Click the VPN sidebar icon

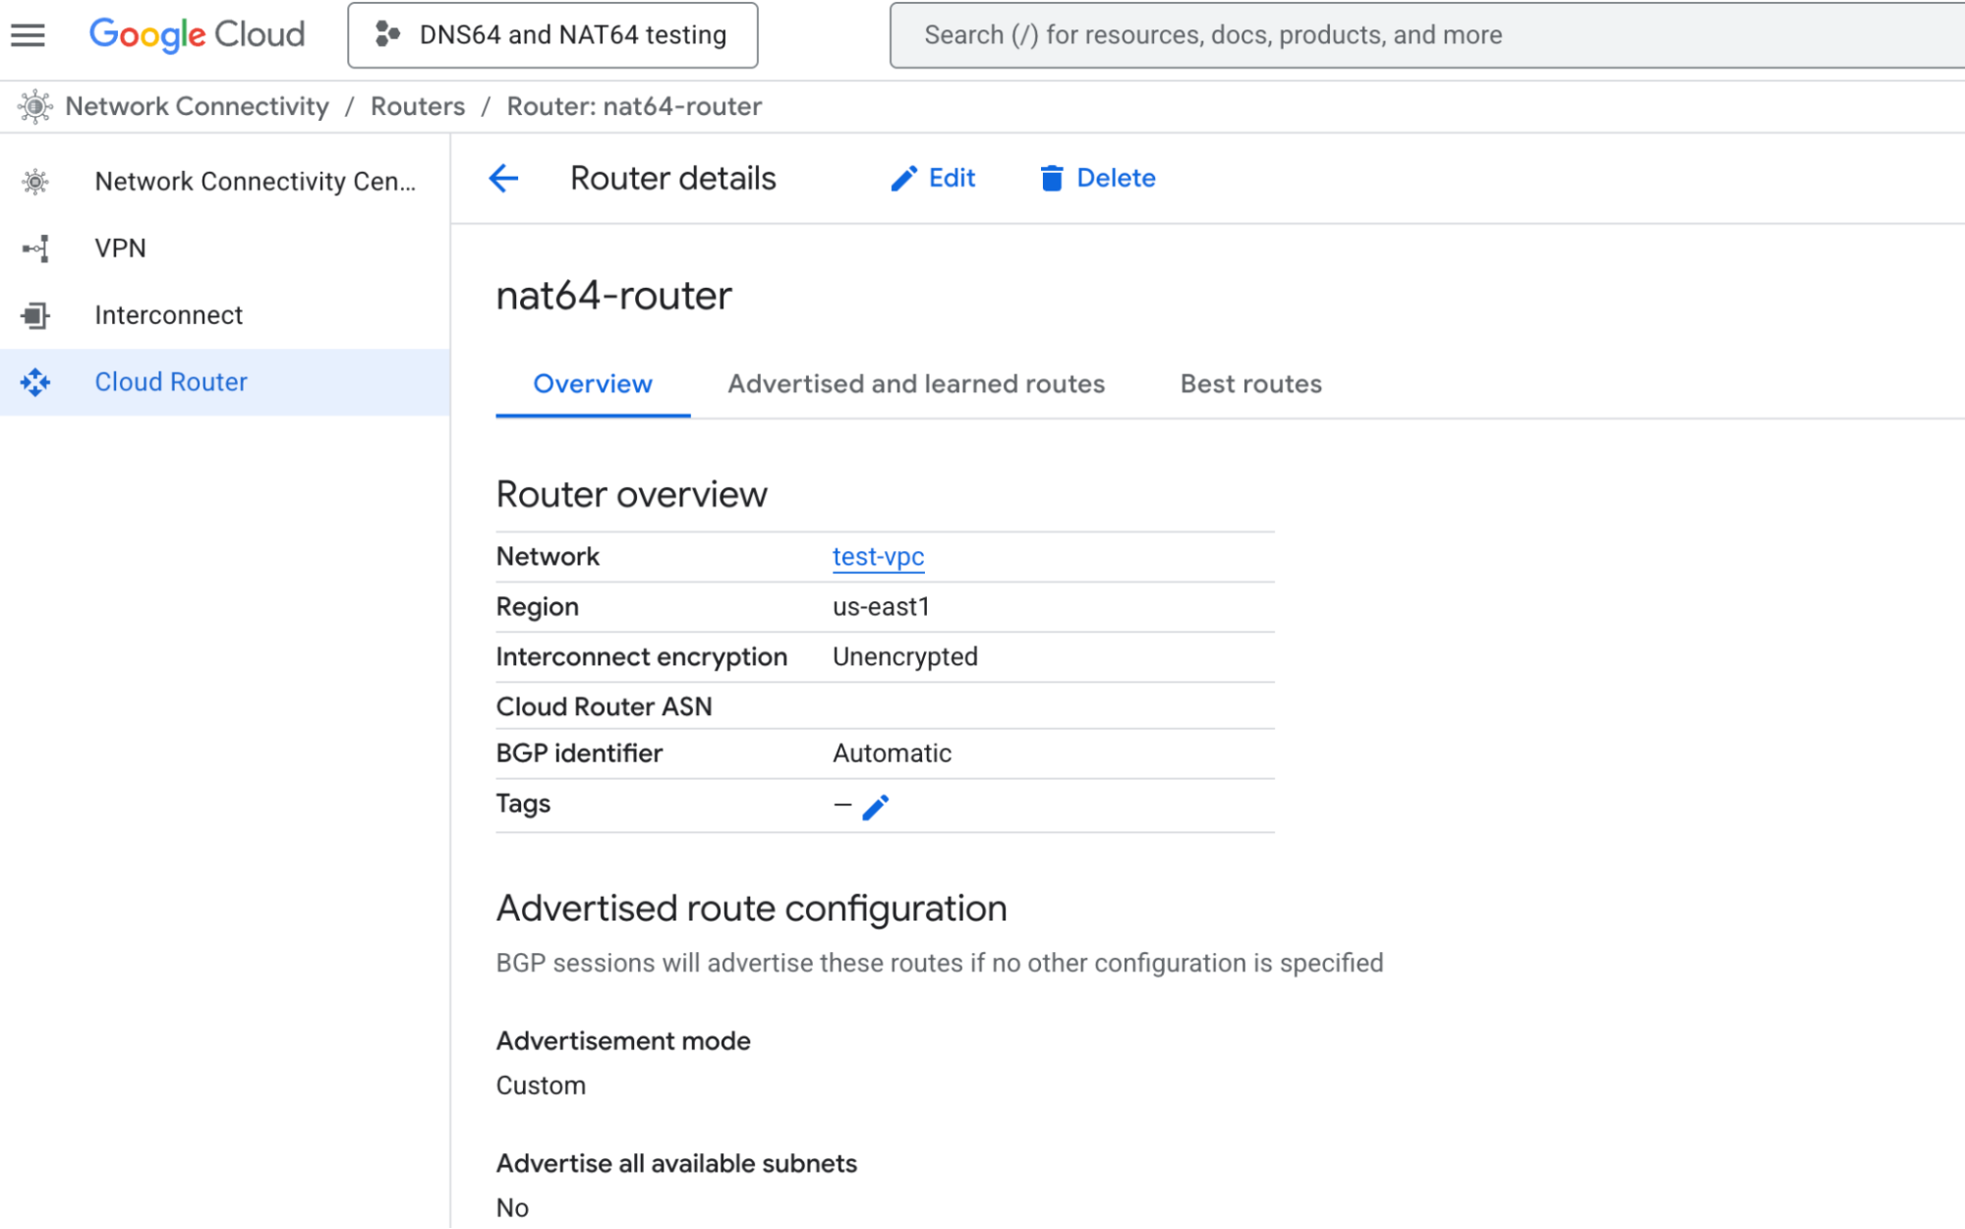pos(35,249)
